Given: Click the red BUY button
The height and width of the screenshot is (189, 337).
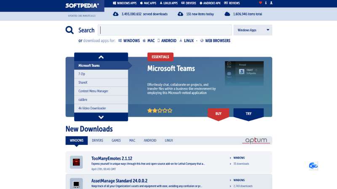Looking at the screenshot, I should click(218, 114).
